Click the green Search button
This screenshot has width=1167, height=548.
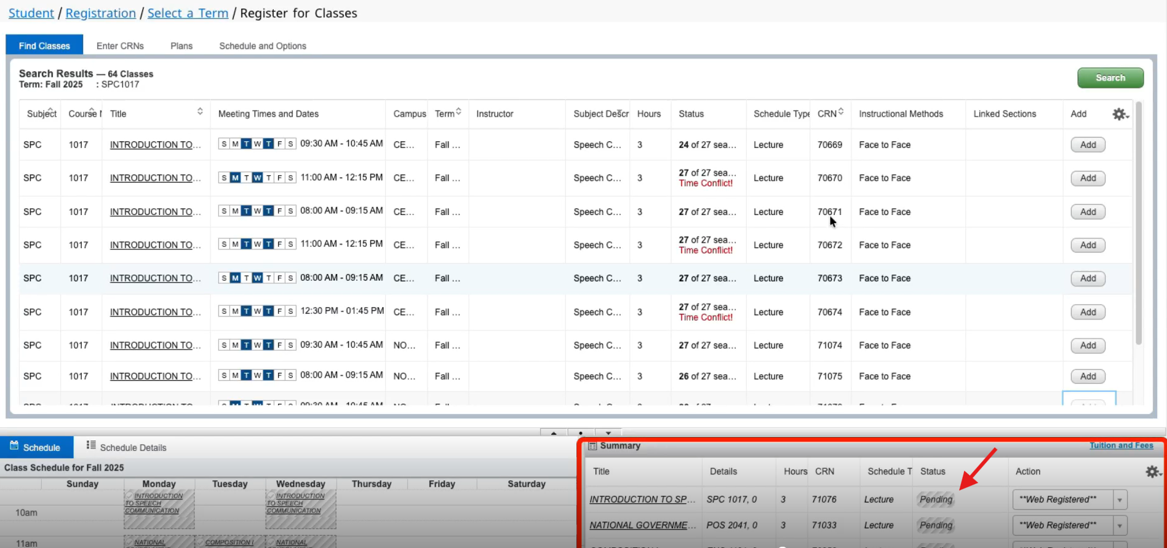pos(1110,78)
